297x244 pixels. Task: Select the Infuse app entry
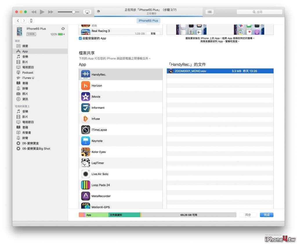click(121, 119)
